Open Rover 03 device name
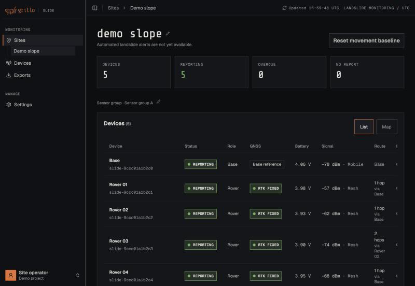This screenshot has height=286, width=415. coord(119,241)
